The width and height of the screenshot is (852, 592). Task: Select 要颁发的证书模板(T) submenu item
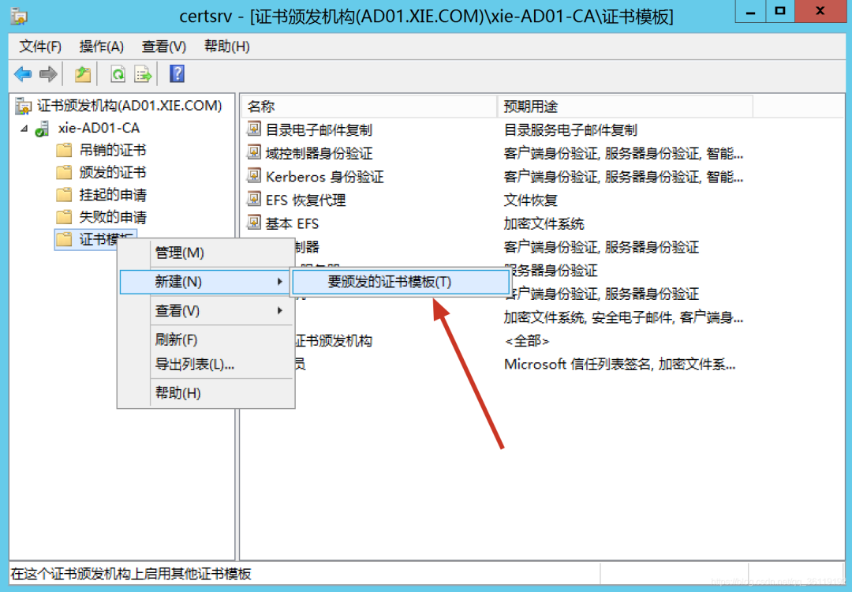[x=390, y=282]
